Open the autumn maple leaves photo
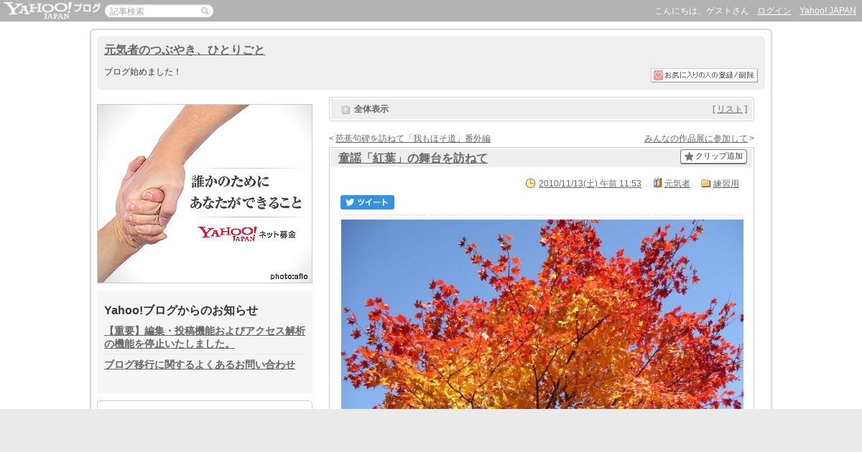 pyautogui.click(x=542, y=314)
